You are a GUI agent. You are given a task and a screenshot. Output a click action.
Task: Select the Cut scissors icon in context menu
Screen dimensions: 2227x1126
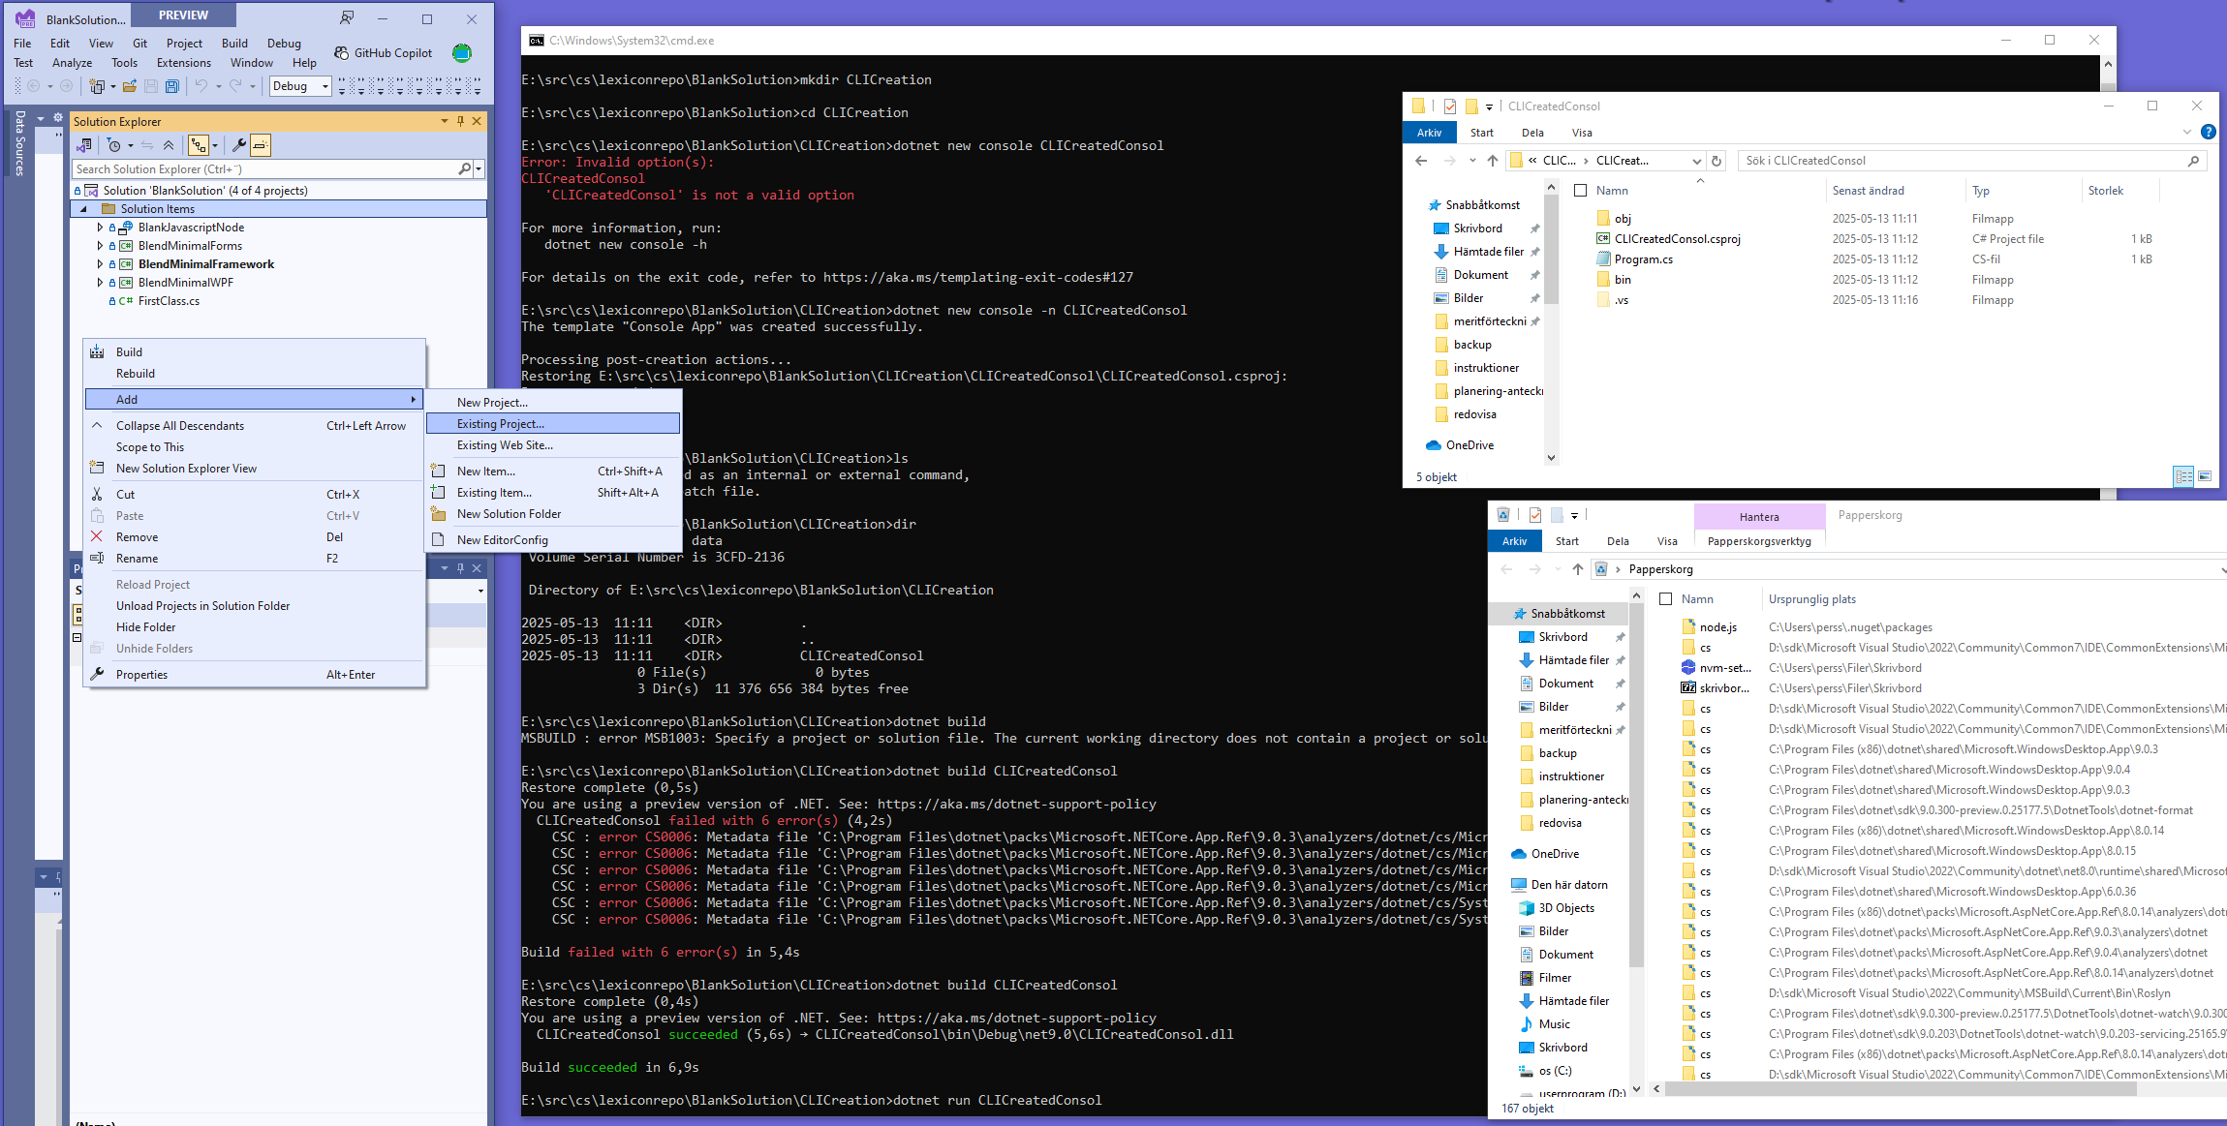coord(98,494)
